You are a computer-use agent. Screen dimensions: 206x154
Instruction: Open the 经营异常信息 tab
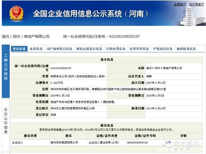pos(139,49)
